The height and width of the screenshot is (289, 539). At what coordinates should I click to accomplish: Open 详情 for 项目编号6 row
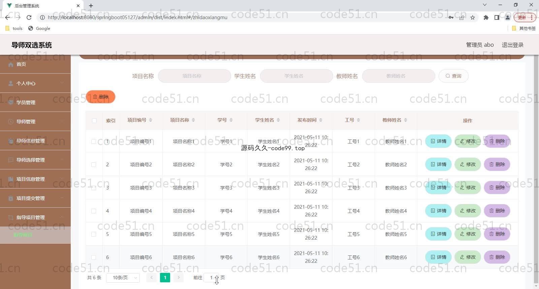438,257
